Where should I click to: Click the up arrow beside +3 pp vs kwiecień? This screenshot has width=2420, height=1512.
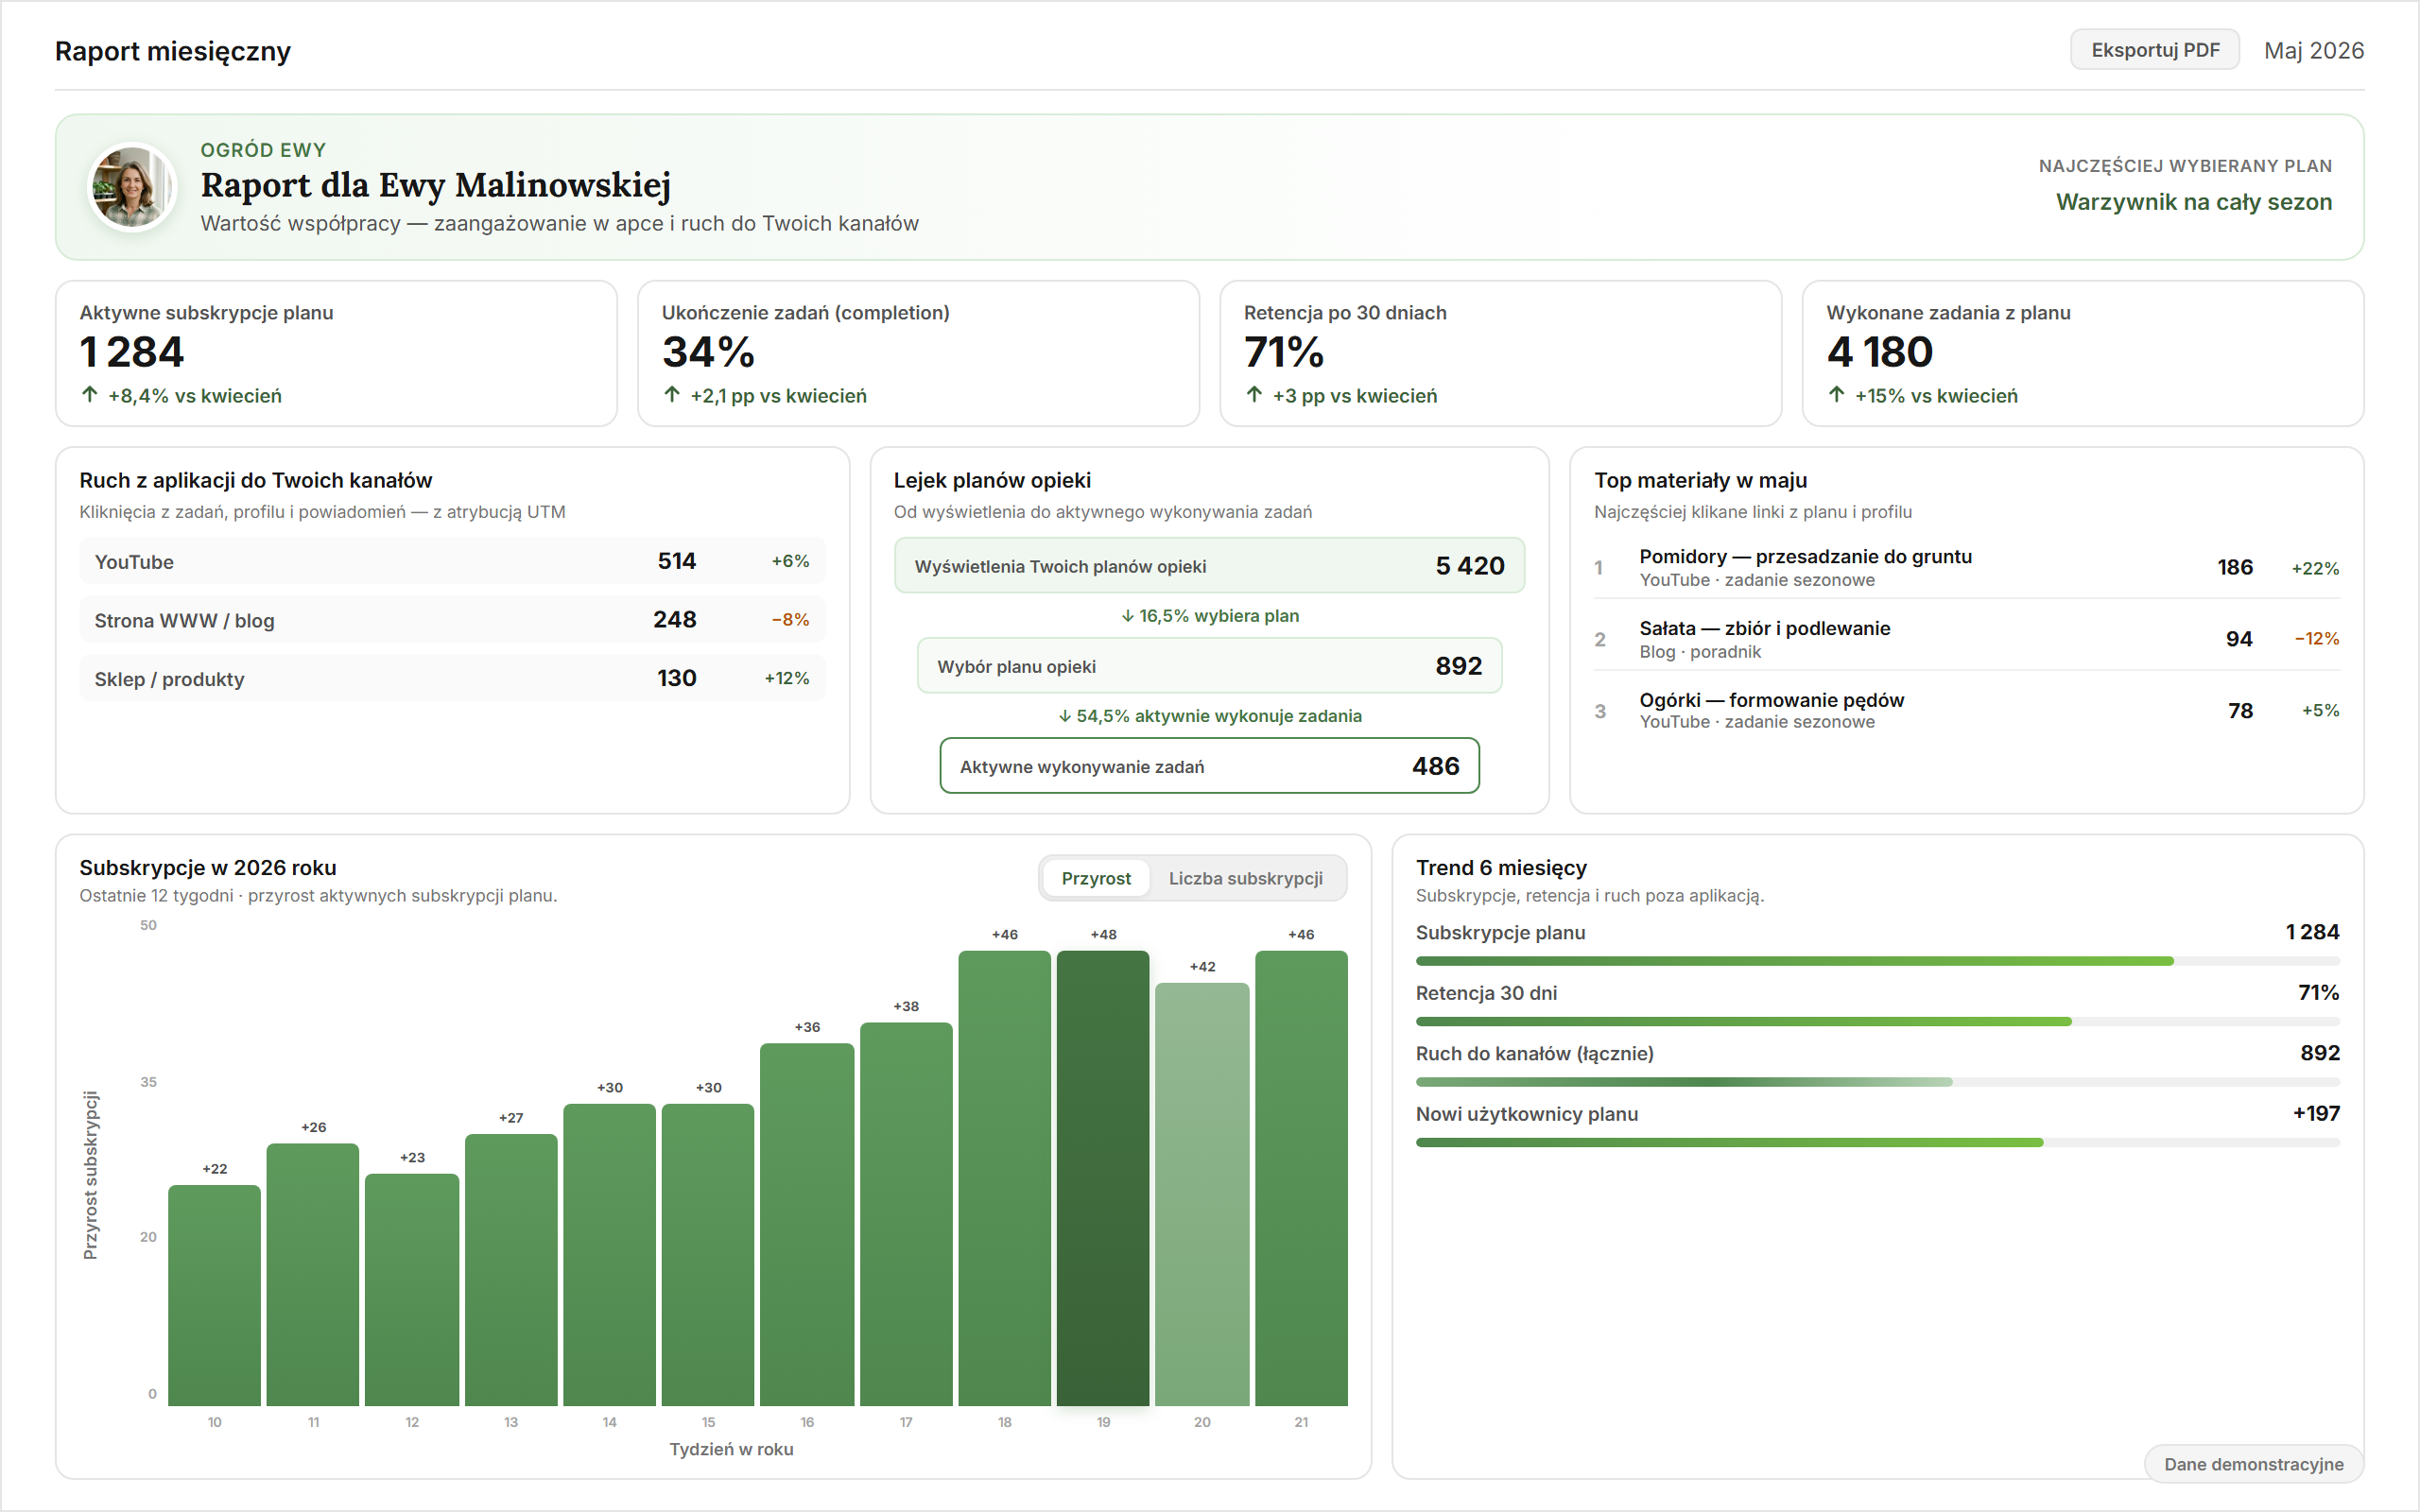pyautogui.click(x=1254, y=395)
